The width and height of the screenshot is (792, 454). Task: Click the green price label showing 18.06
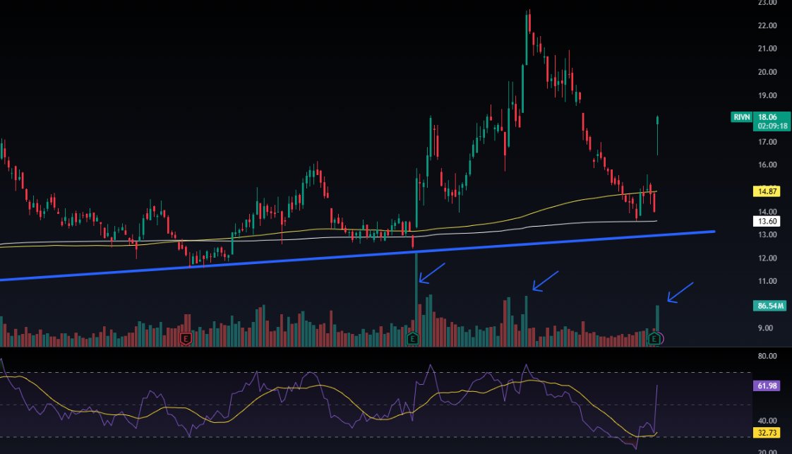pyautogui.click(x=769, y=117)
